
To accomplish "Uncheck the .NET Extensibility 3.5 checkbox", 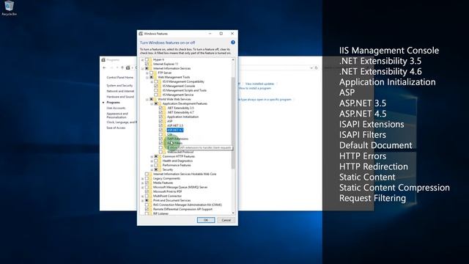I will tap(160, 108).
